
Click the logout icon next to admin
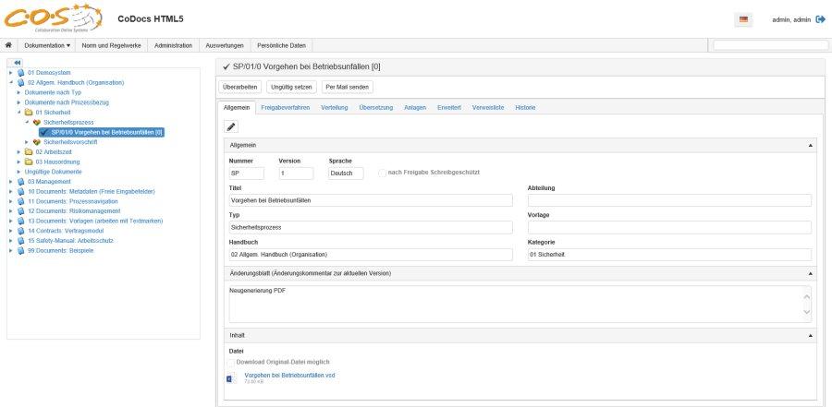[820, 19]
